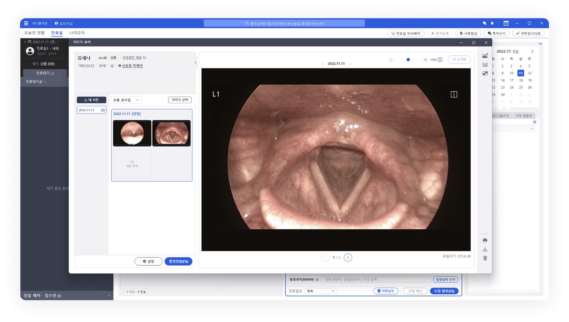Switch to the 진료실 tab
The height and width of the screenshot is (322, 569).
coord(57,33)
